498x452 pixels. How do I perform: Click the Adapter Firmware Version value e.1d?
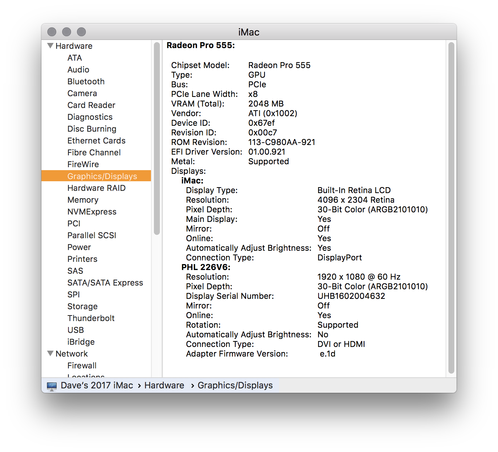pos(328,354)
